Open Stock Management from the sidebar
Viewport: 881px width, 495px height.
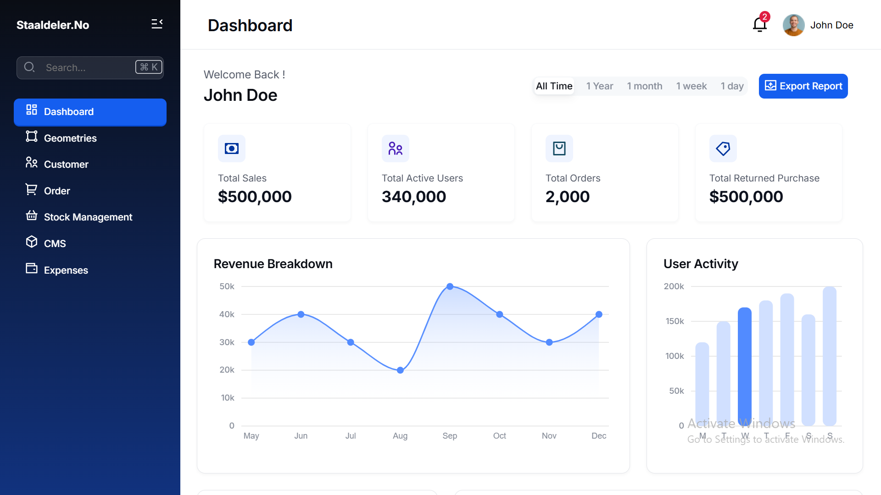coord(88,217)
